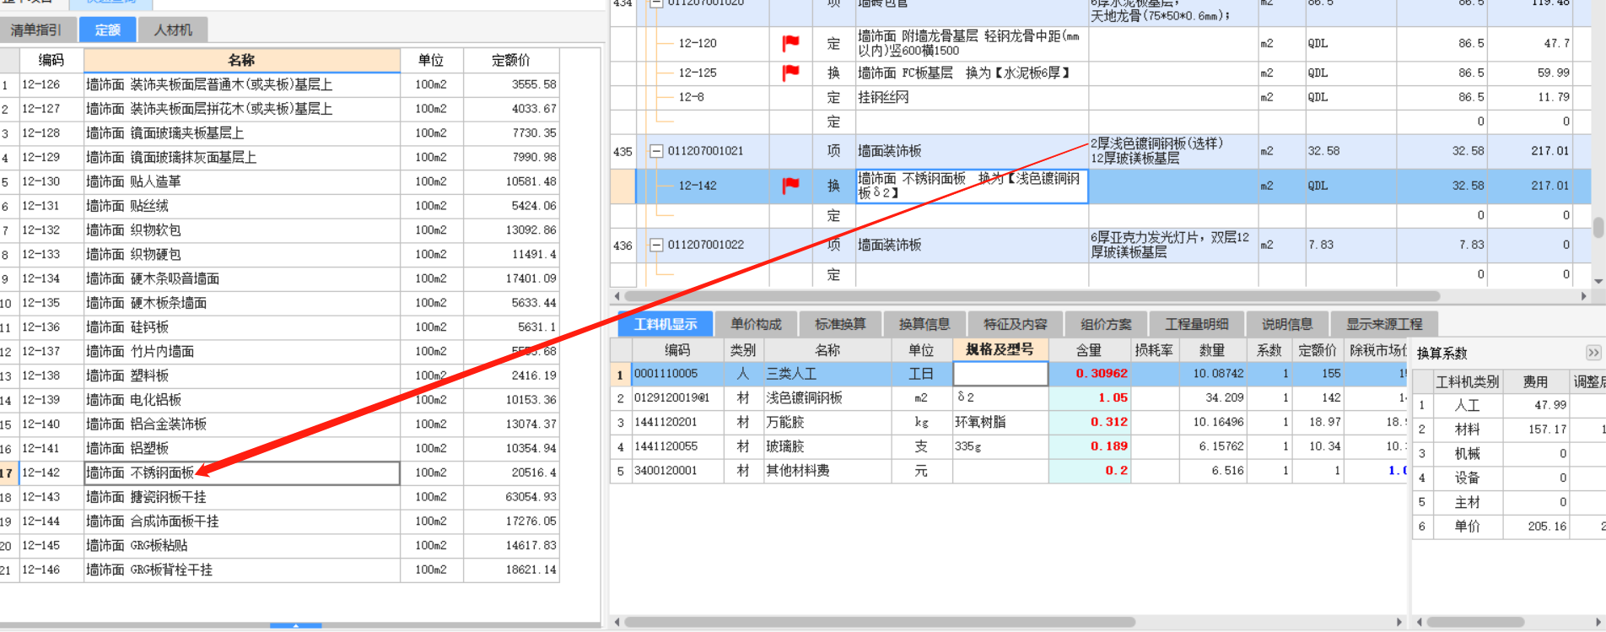Screen dimensions: 1606x632
Task: Click upper table vertical scrollbar down arrow
Action: pyautogui.click(x=1598, y=281)
